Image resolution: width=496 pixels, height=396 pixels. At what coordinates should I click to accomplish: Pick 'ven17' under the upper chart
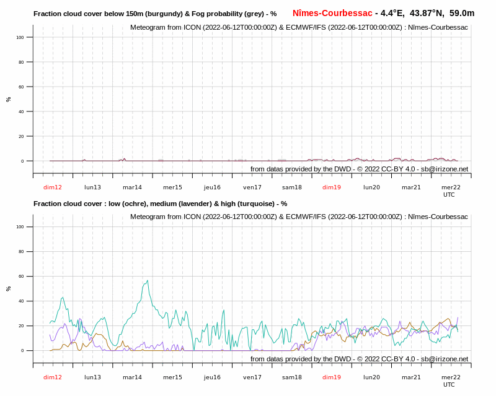252,187
